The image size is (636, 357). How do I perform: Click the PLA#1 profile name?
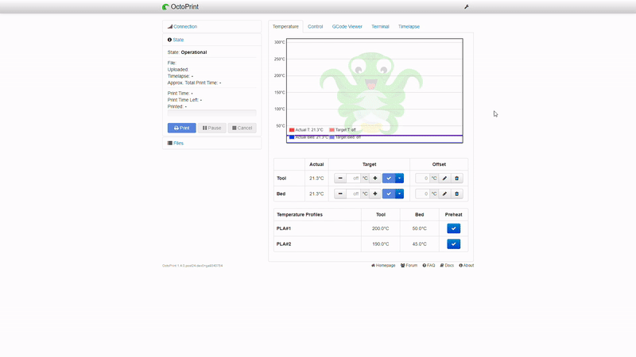(x=284, y=228)
